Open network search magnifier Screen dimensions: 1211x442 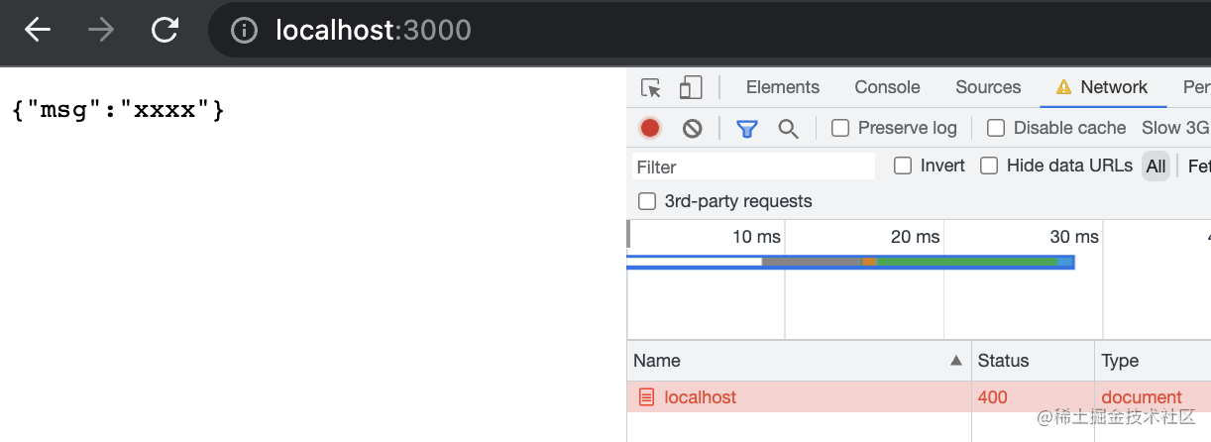[x=788, y=128]
